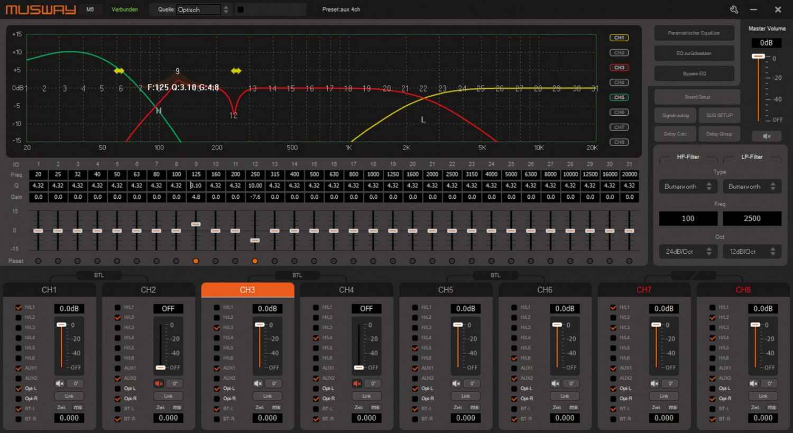Screen dimensions: 793x433
Task: Show CH3 curve with red graph badge
Action: pyautogui.click(x=619, y=68)
